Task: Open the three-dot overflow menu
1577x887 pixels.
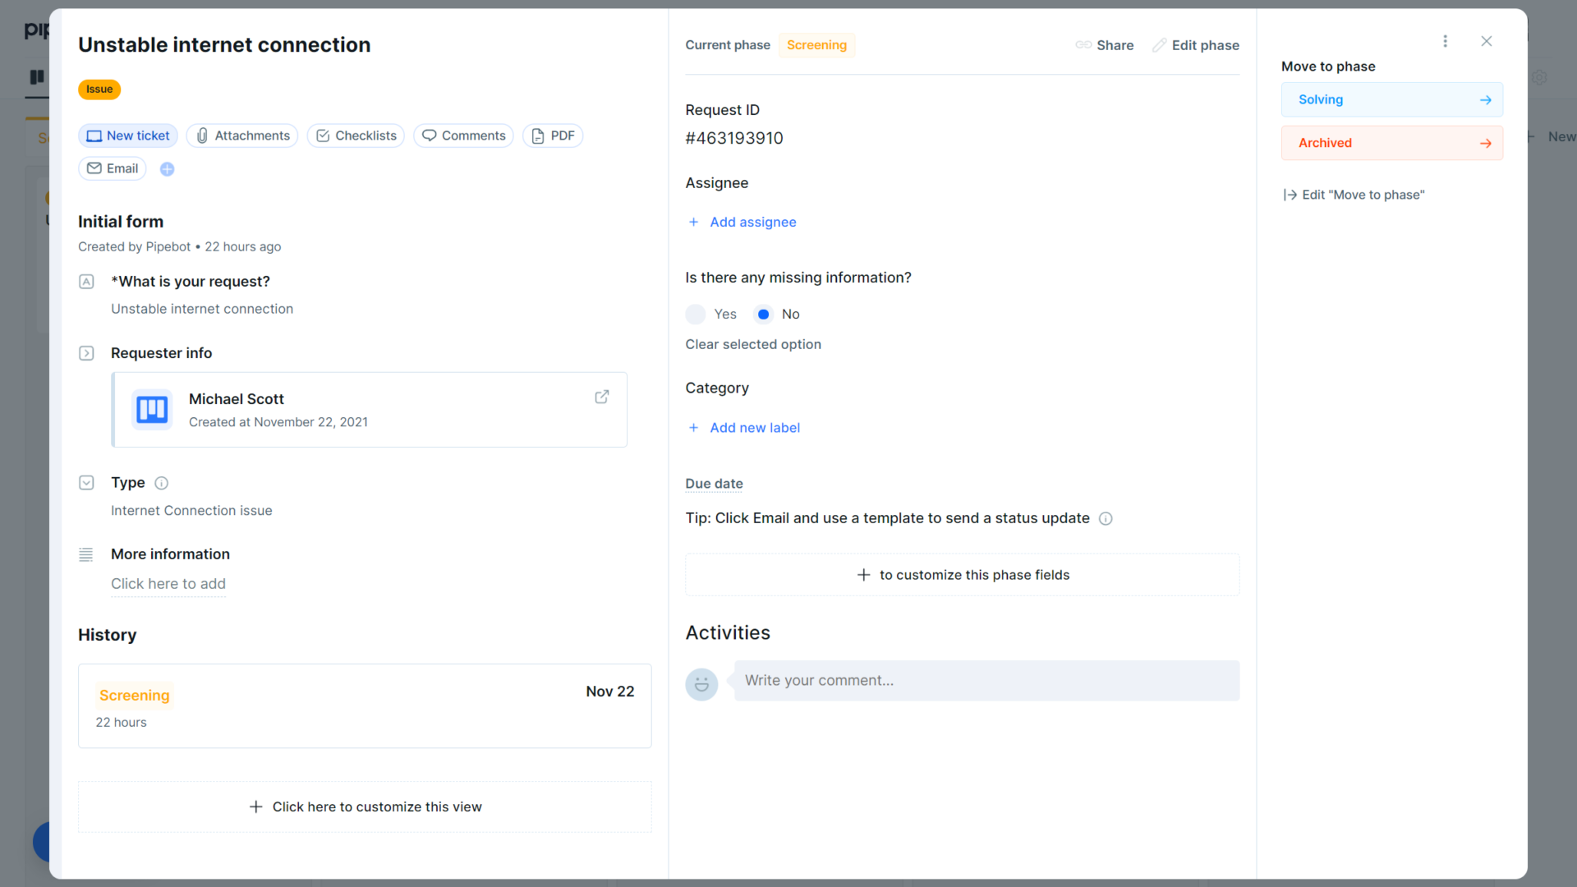Action: [x=1446, y=41]
